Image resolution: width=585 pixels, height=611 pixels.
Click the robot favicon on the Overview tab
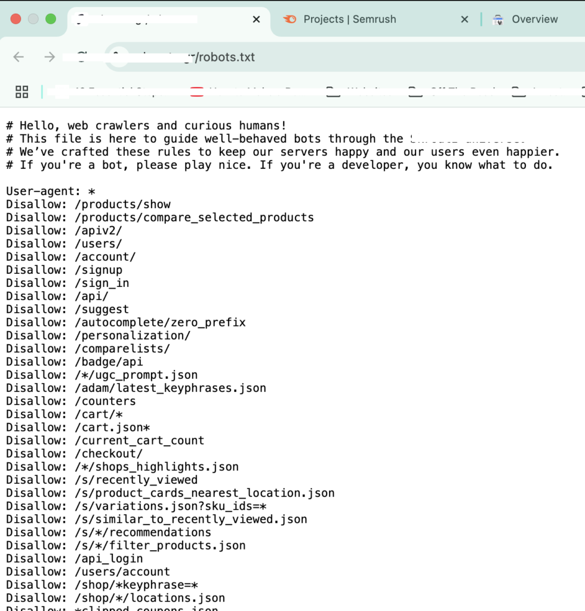click(498, 19)
